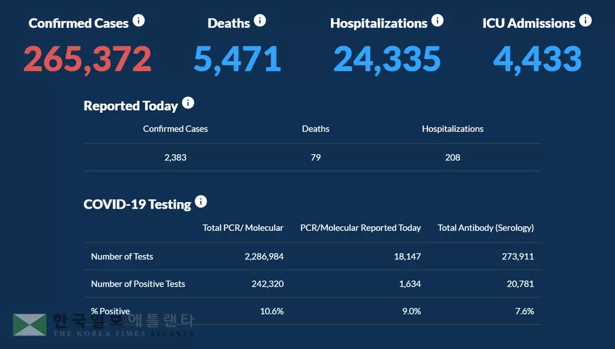Click the 265,372 confirmed cases total
The width and height of the screenshot is (615, 349).
(x=88, y=59)
